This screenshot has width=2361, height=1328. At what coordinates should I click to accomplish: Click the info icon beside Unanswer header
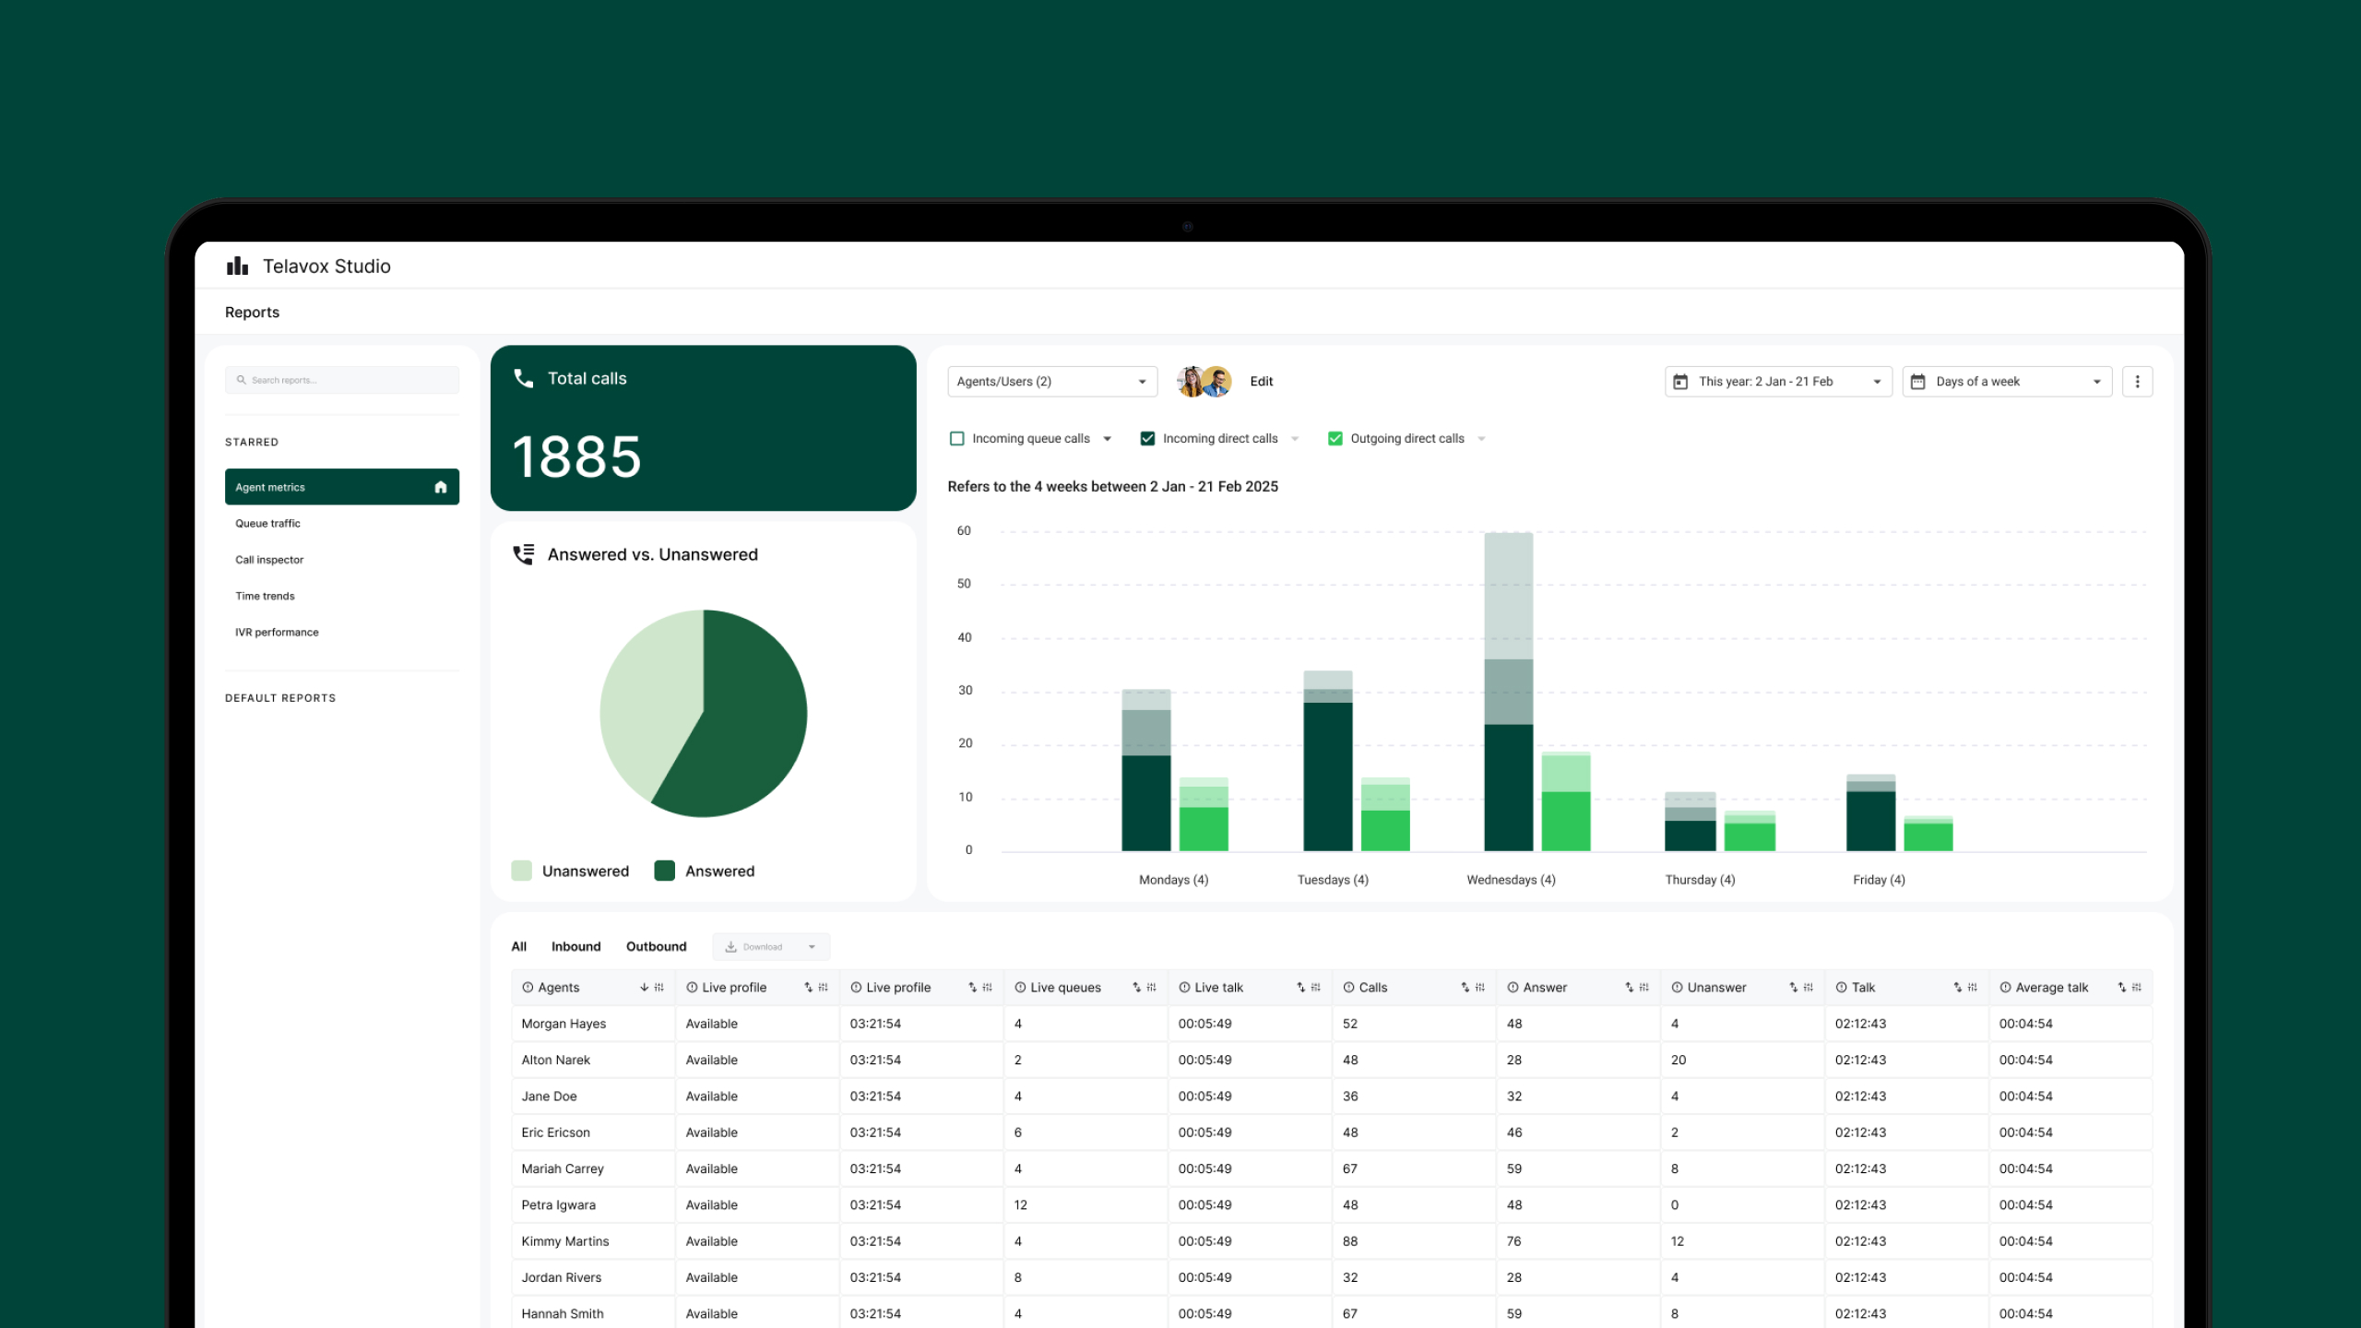click(1677, 988)
